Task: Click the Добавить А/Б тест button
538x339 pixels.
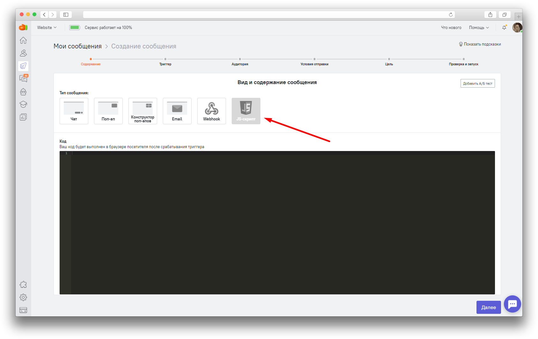Action: [477, 83]
